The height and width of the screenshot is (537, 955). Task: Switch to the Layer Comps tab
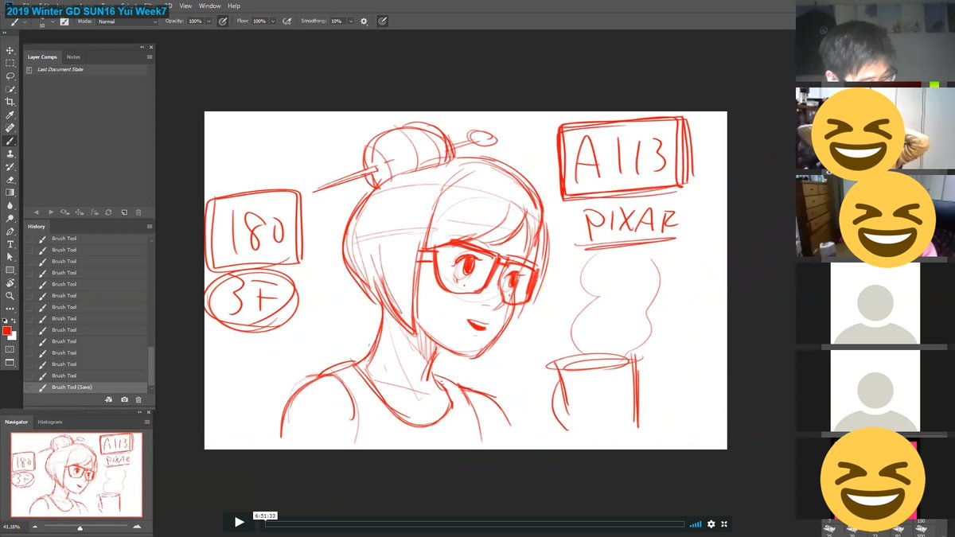[x=42, y=57]
